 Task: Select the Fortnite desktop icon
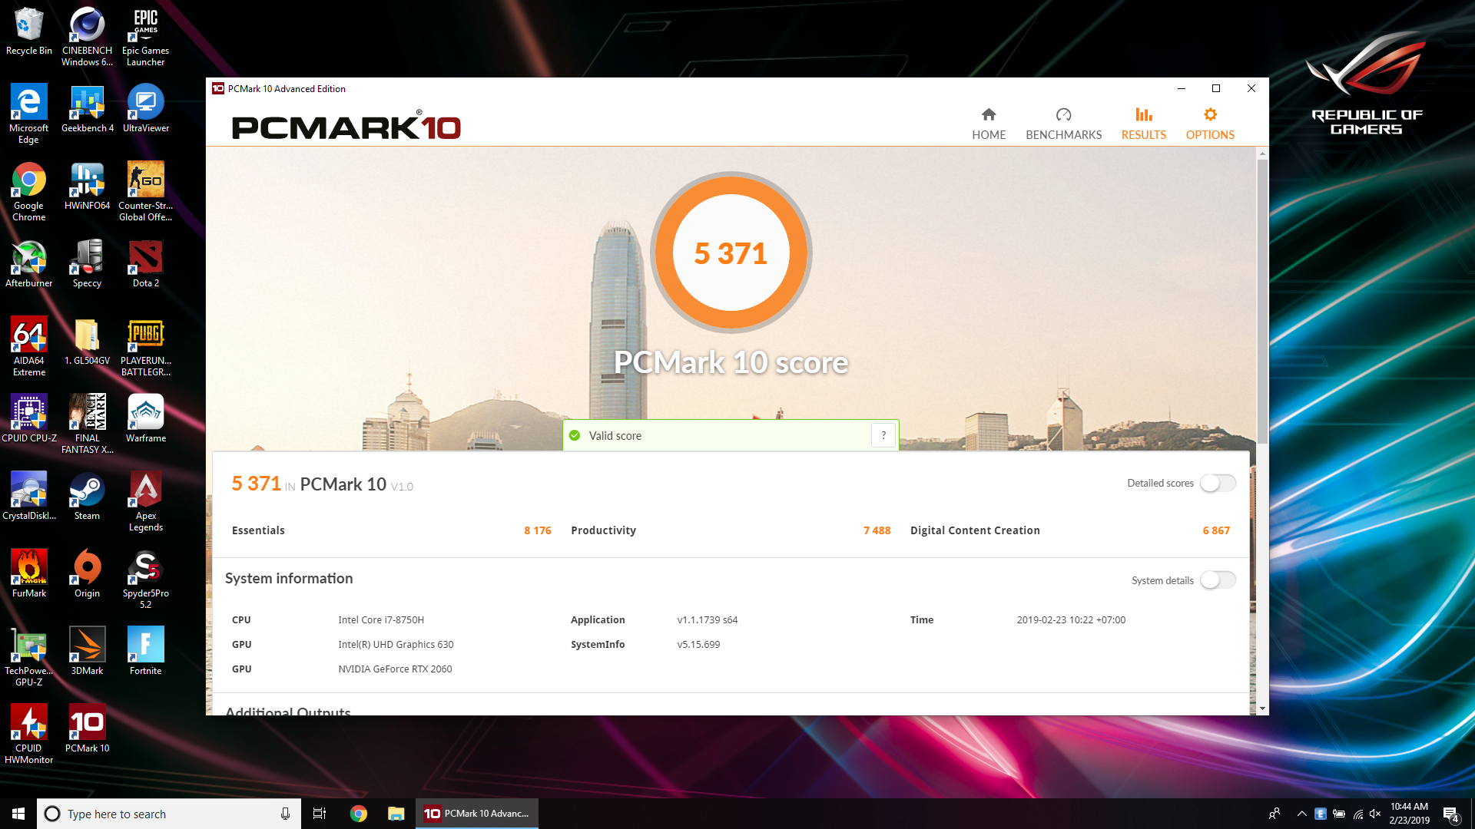[x=145, y=651]
